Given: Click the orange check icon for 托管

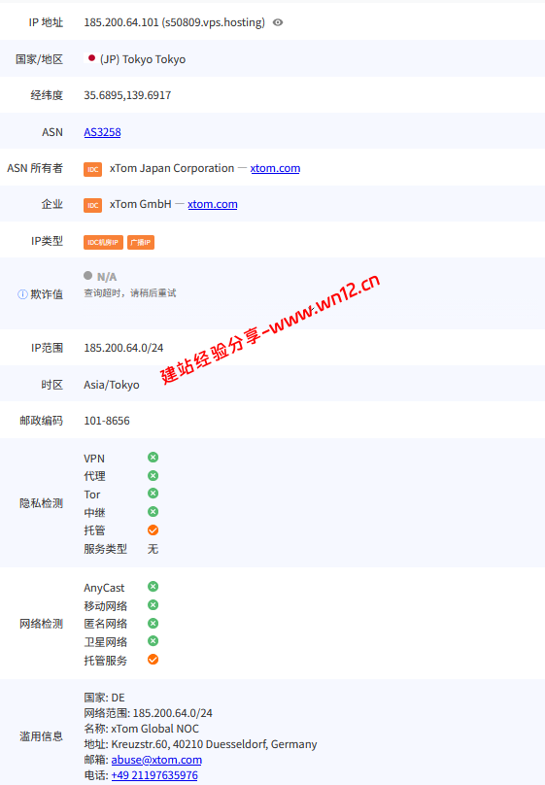Looking at the screenshot, I should [x=153, y=529].
